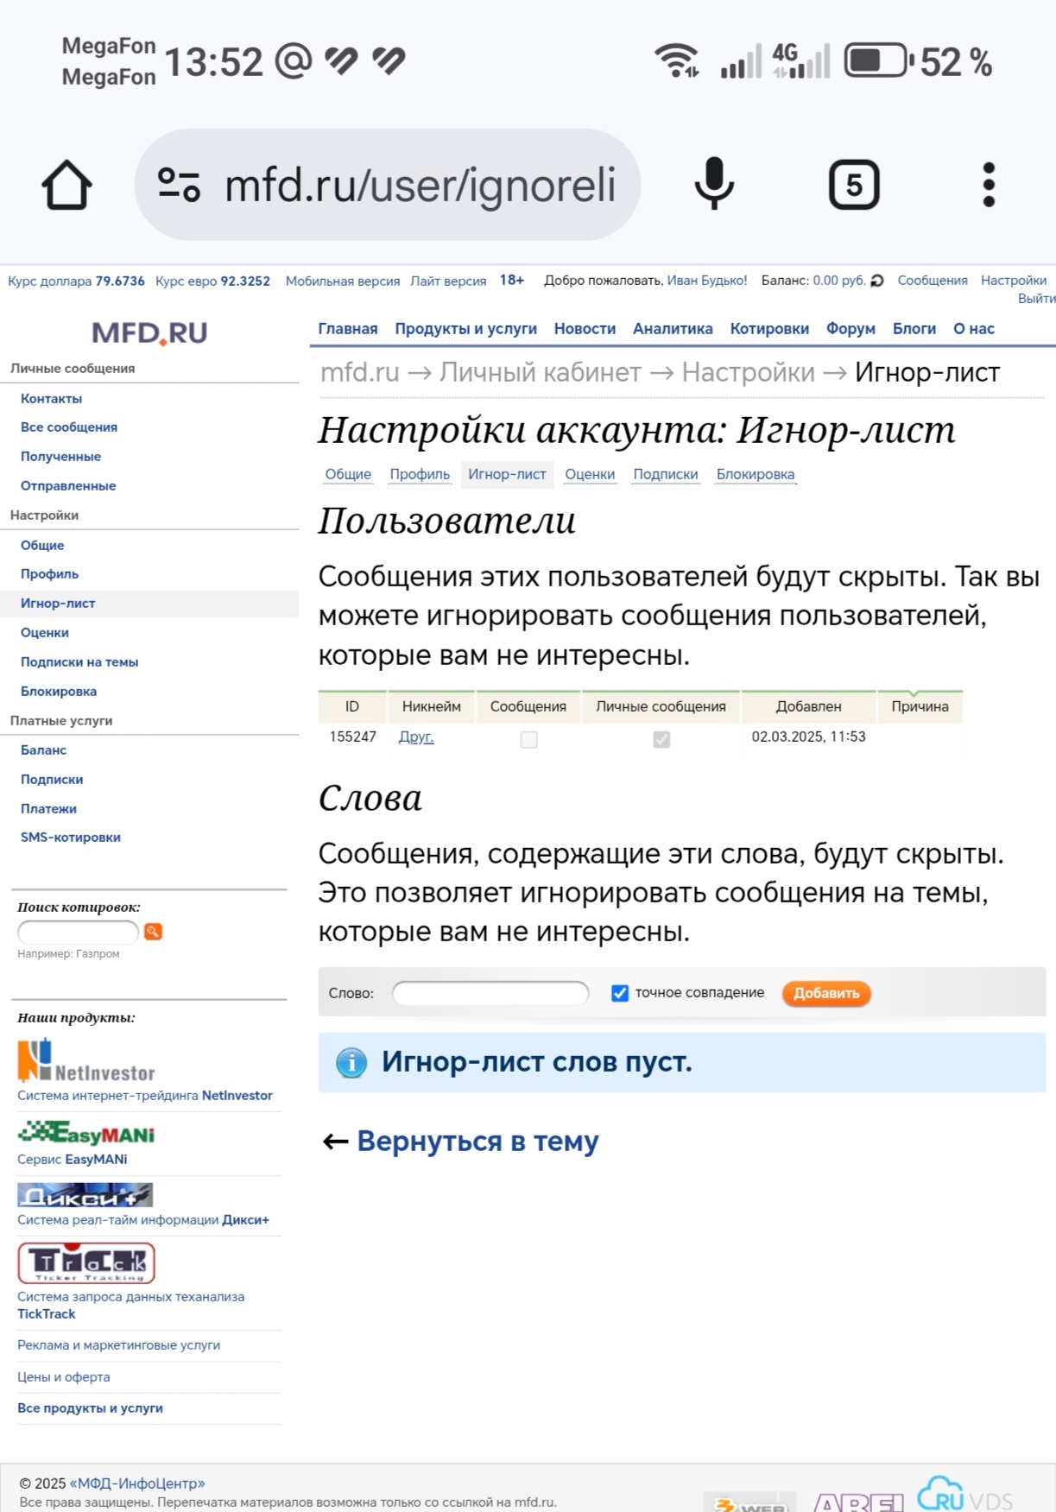Screen dimensions: 1056x1512
Task: Click the Друг nickname link
Action: (x=416, y=737)
